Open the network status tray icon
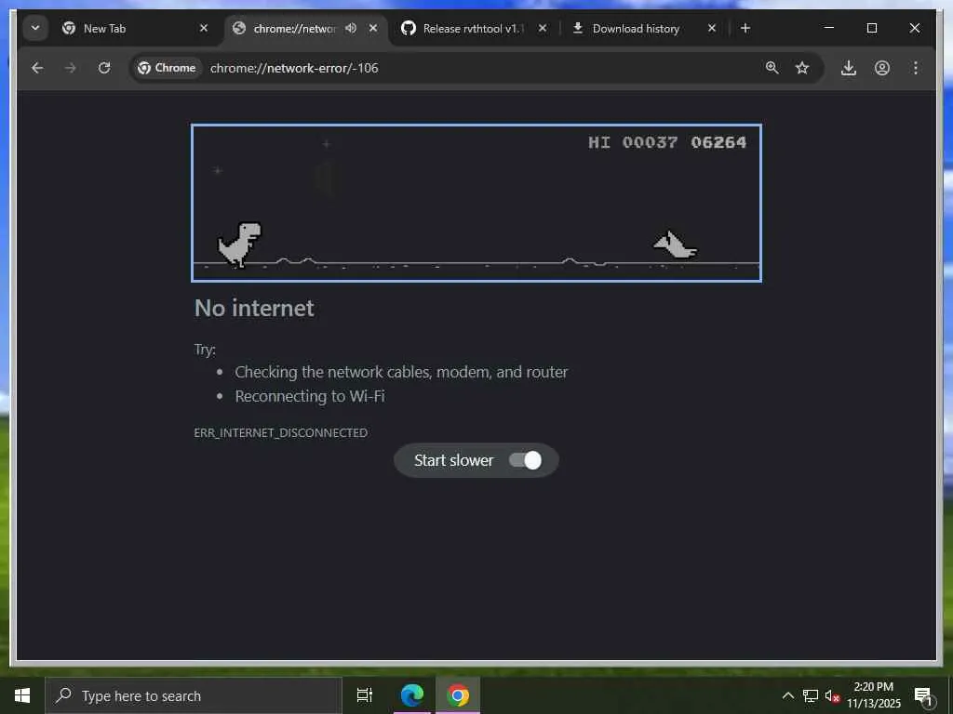The image size is (953, 714). coord(811,695)
